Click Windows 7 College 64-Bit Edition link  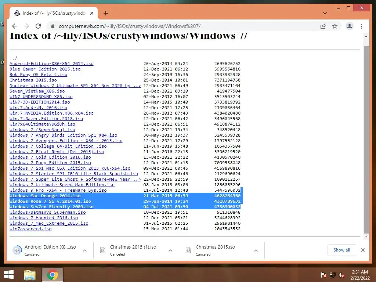[x=58, y=146]
